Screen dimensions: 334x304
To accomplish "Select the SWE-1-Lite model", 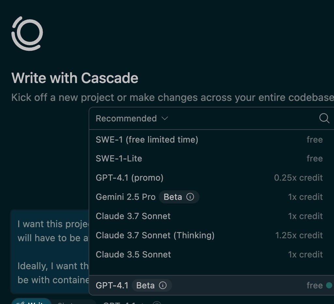I will (x=211, y=159).
